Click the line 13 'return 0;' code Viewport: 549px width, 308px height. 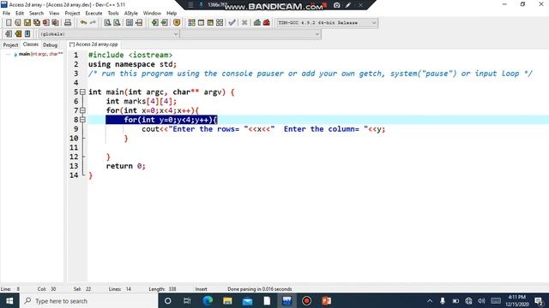pos(126,166)
